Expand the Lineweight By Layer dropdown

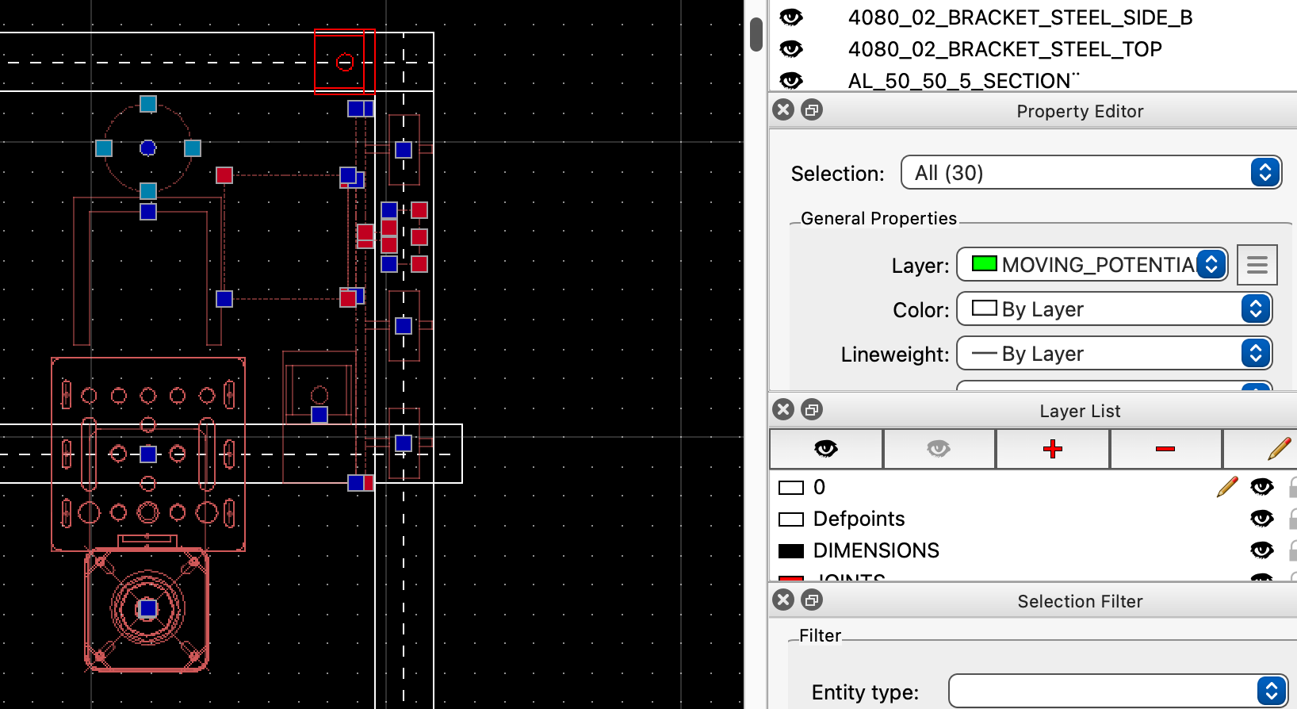point(1114,354)
